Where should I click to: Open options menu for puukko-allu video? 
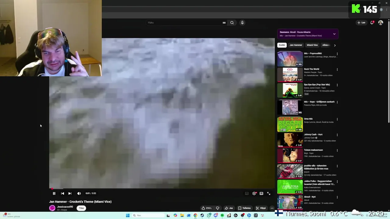337,166
